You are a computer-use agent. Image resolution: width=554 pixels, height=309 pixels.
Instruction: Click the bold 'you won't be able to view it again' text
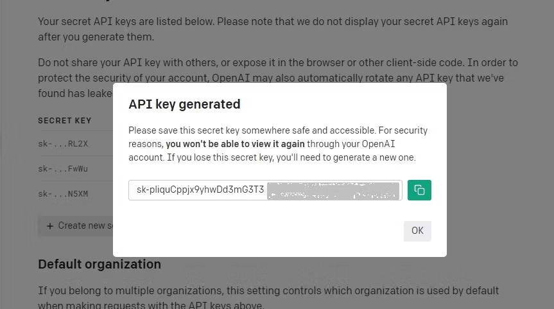236,144
